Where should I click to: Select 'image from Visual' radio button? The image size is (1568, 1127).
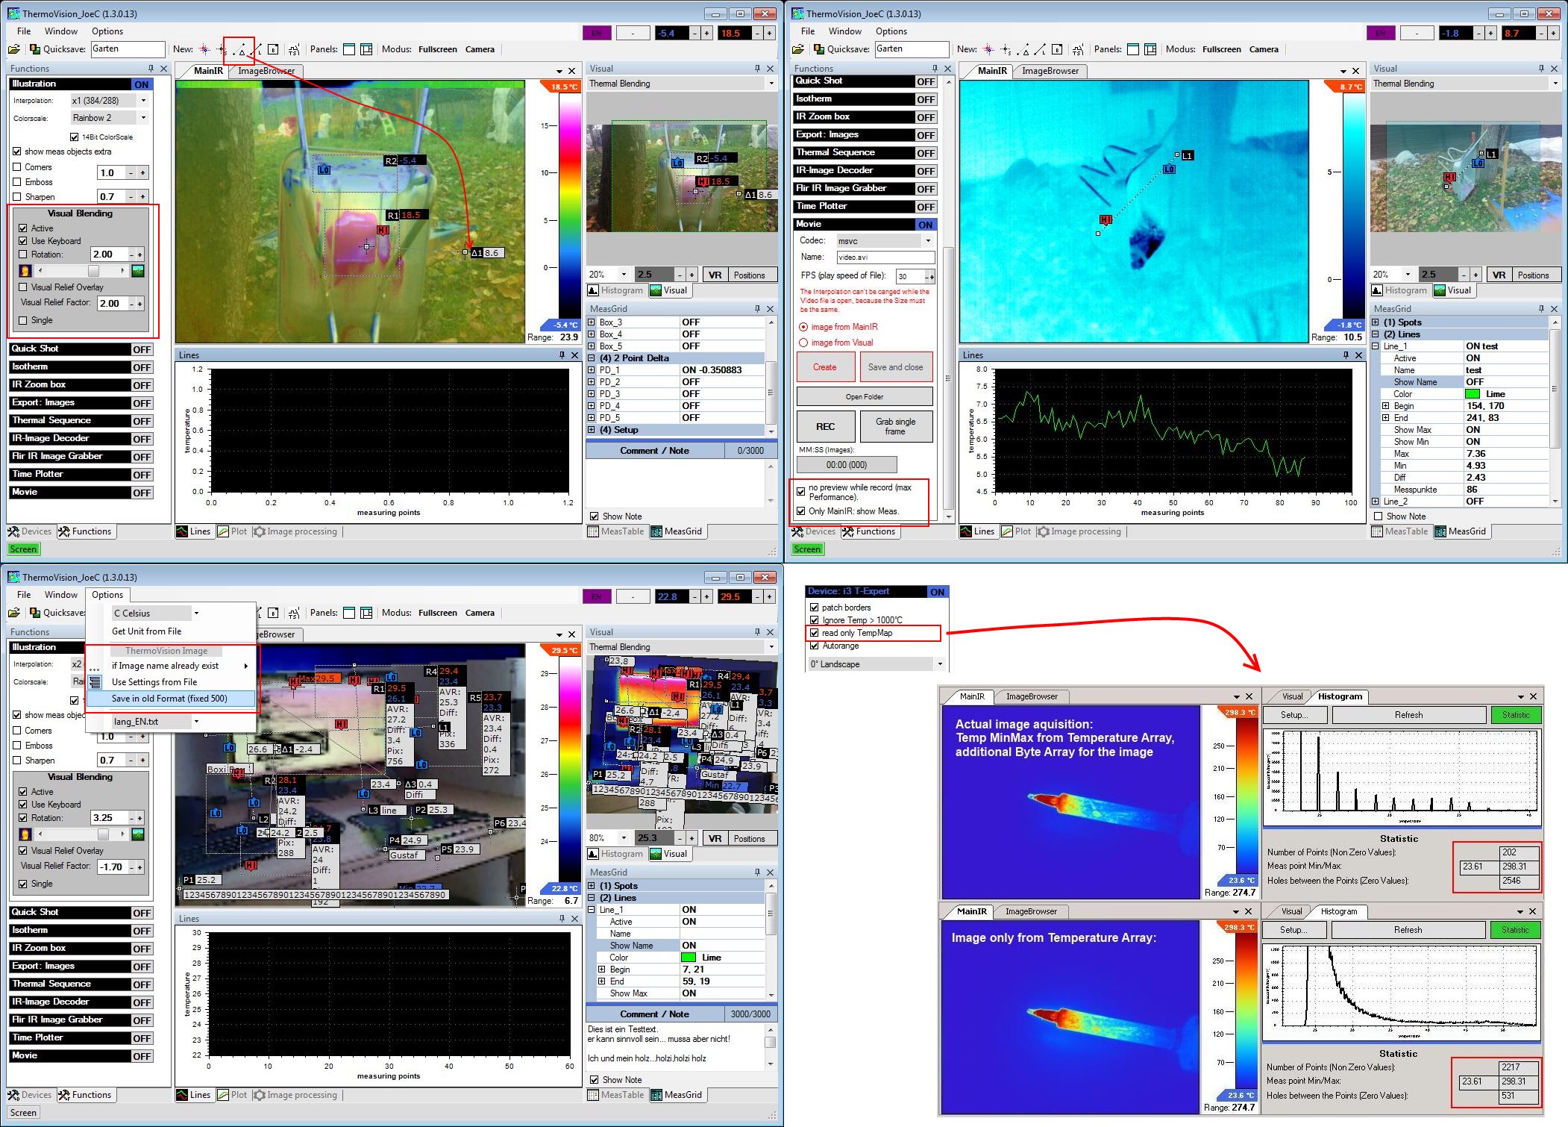[803, 343]
